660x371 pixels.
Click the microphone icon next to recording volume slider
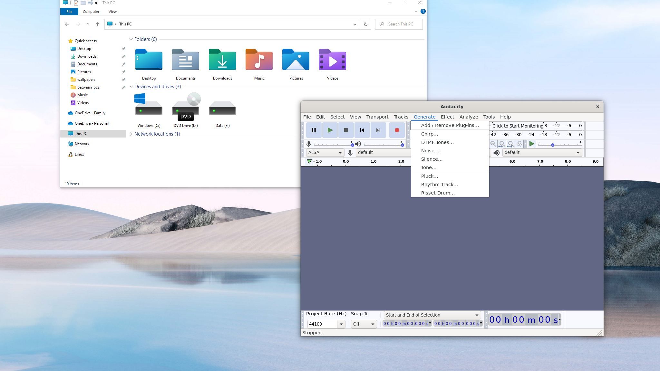(x=309, y=144)
